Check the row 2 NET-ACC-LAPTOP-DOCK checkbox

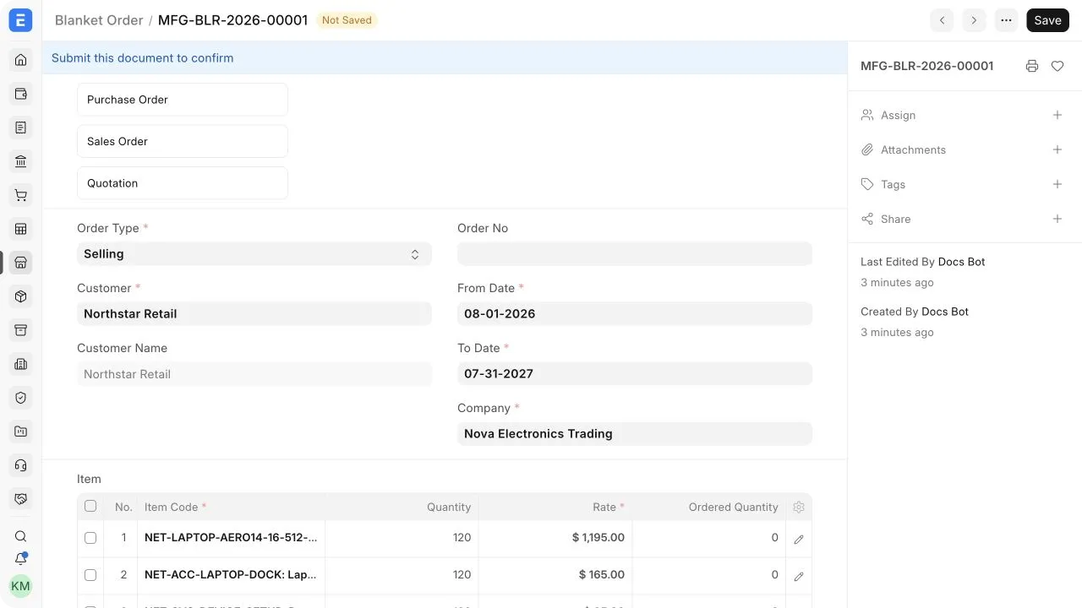[x=90, y=575]
